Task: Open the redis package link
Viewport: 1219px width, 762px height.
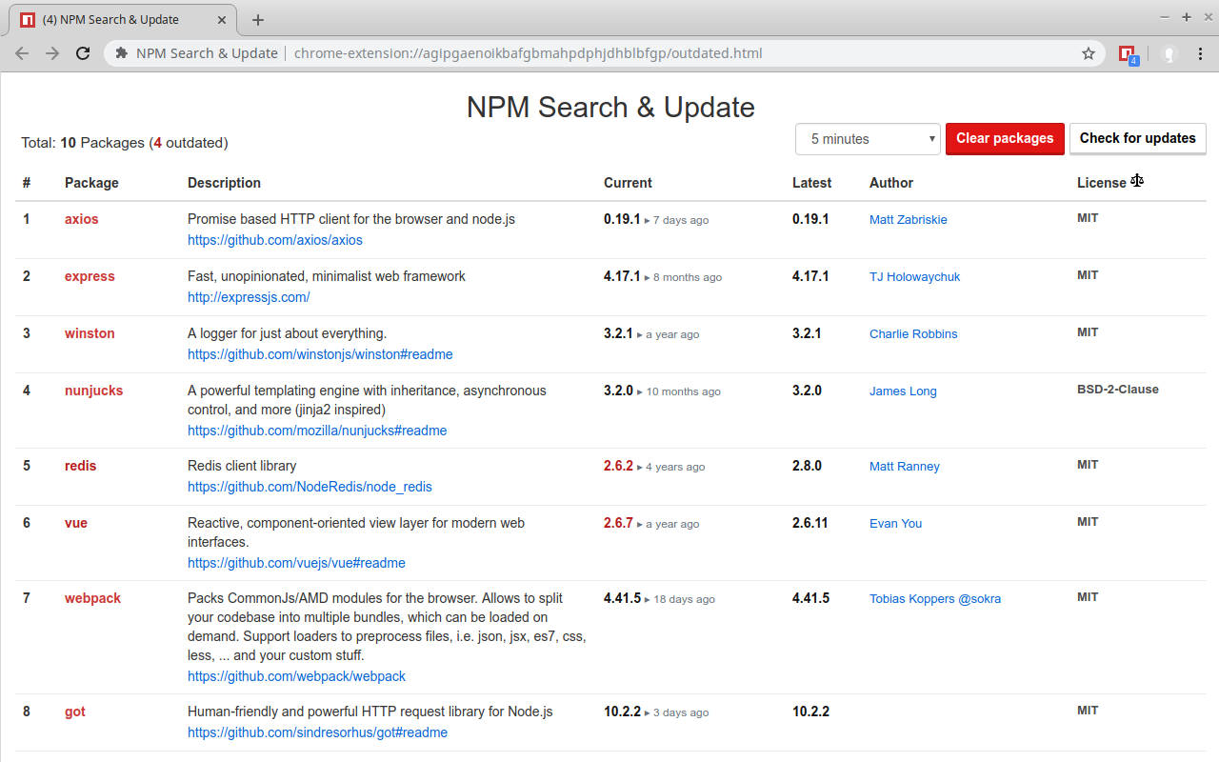Action: click(x=81, y=466)
